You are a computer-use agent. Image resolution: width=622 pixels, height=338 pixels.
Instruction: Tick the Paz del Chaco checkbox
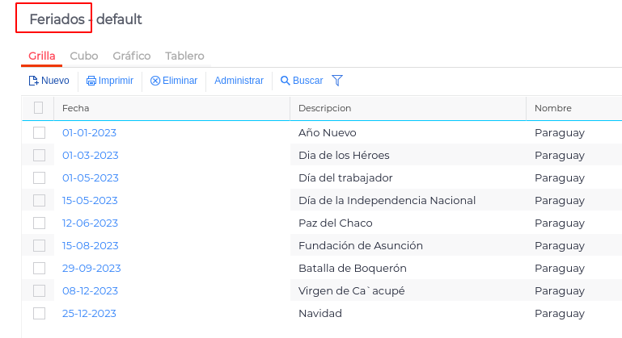click(39, 223)
